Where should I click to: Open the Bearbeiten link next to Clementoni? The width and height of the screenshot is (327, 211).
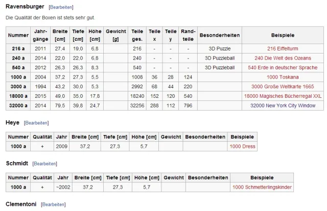(x=53, y=204)
